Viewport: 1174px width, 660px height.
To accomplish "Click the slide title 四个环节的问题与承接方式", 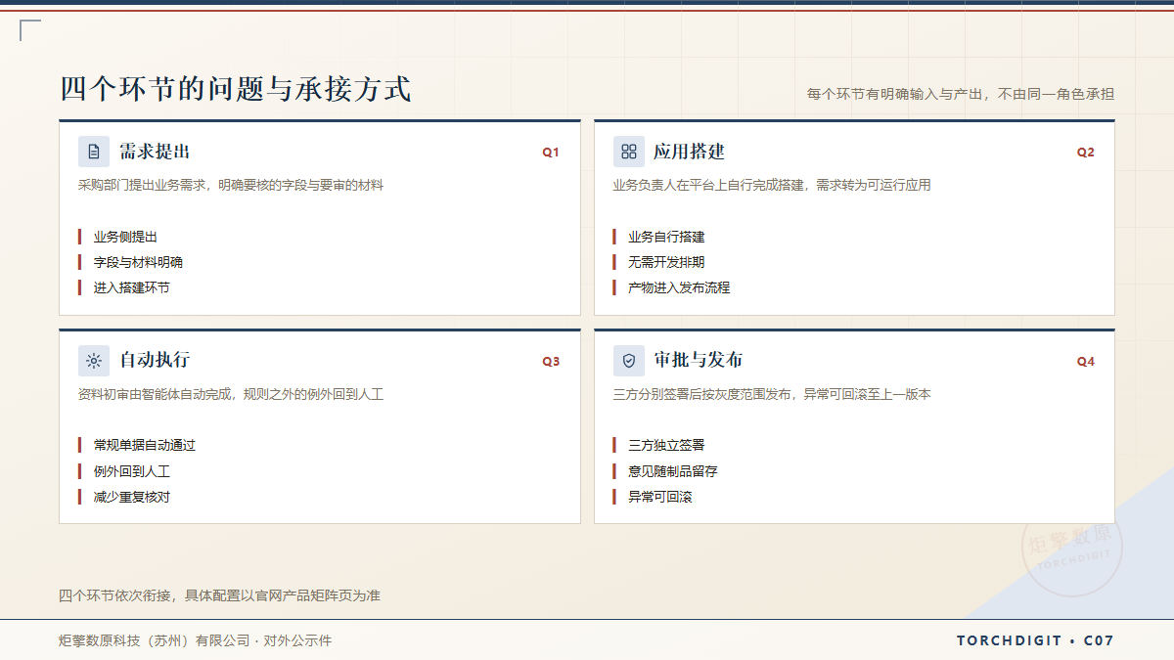I will (236, 89).
